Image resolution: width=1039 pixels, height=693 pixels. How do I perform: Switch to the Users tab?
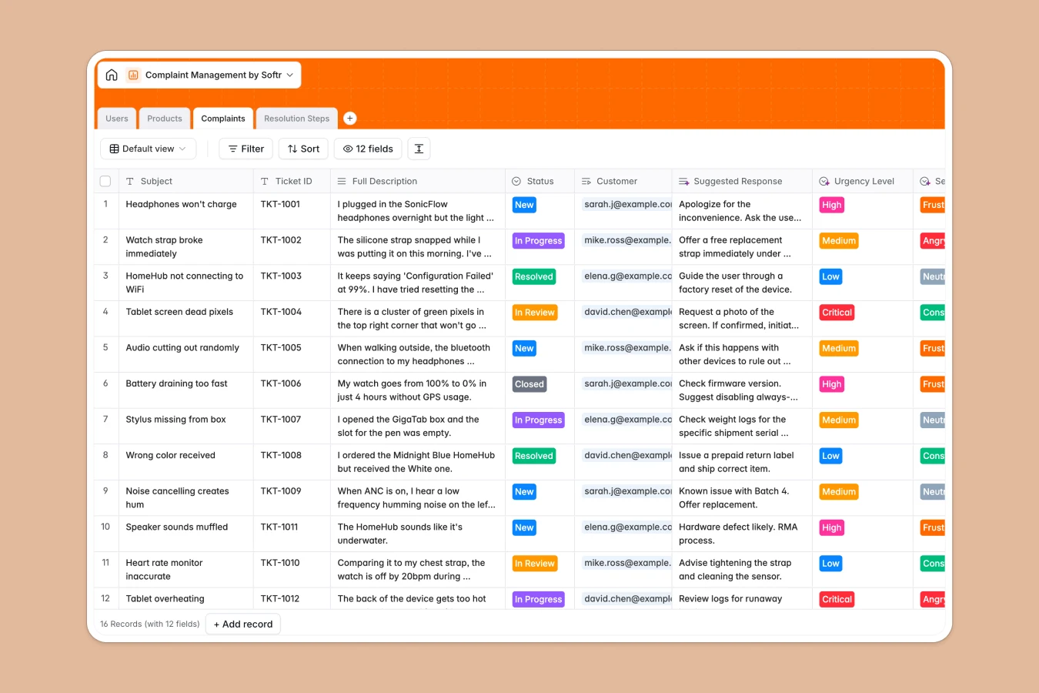116,118
